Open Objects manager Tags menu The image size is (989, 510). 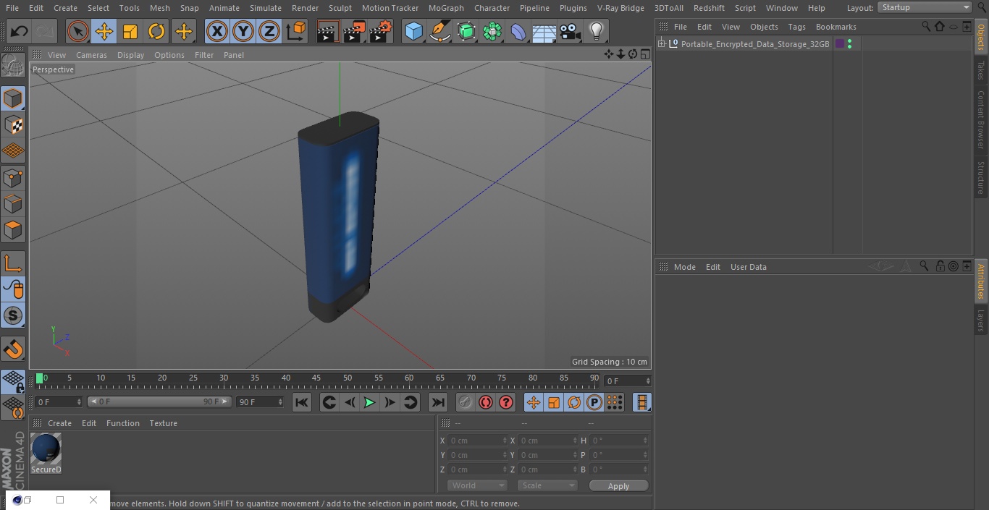(x=796, y=27)
